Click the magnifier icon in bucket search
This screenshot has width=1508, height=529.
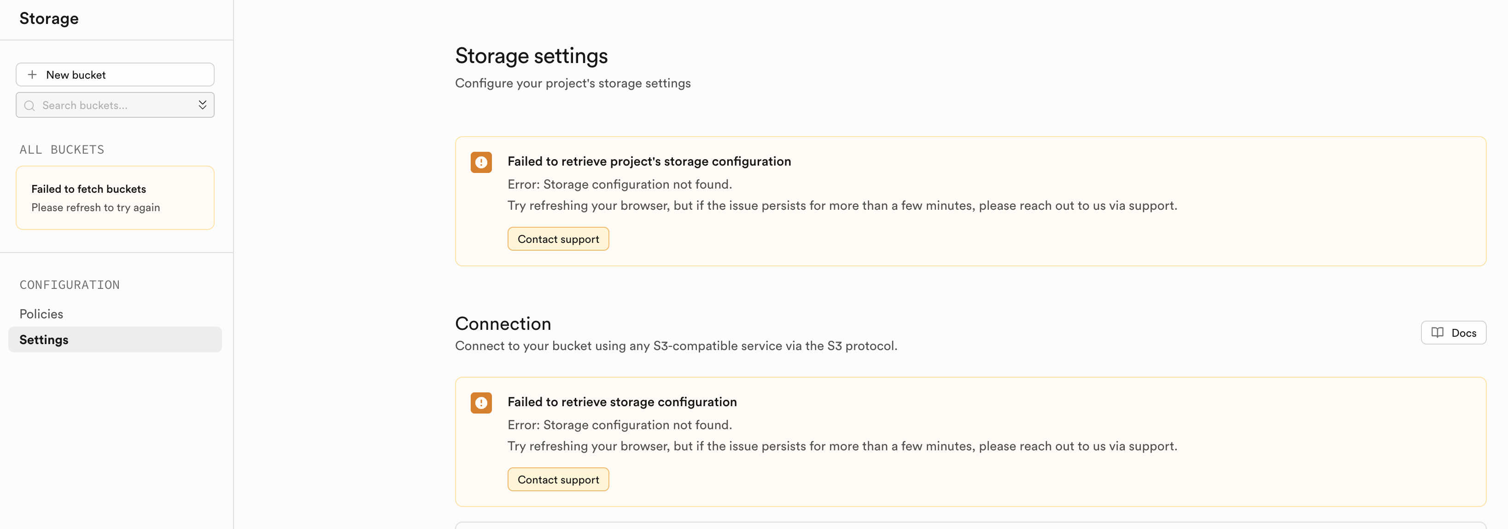pyautogui.click(x=29, y=106)
